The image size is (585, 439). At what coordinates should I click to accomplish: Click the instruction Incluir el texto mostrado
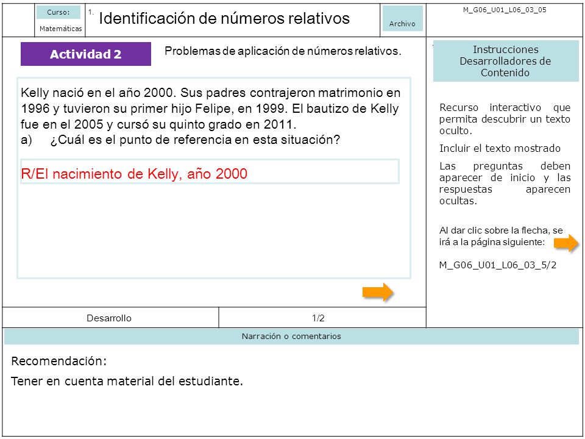500,148
